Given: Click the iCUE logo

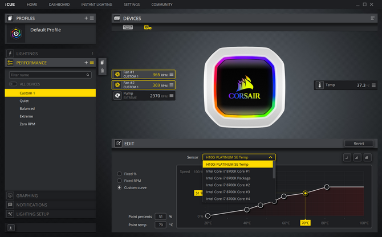Looking at the screenshot, I should 10,5.
